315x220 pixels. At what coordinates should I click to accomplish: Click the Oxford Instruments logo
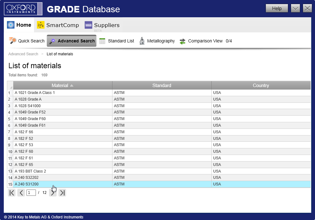(x=23, y=9)
